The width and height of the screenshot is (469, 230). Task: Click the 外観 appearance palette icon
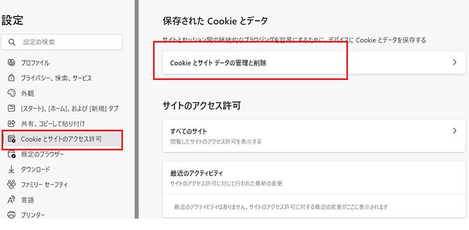11,93
